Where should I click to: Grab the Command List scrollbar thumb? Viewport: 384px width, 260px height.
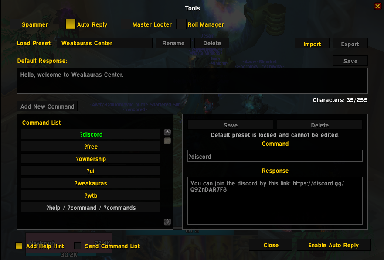[167, 141]
